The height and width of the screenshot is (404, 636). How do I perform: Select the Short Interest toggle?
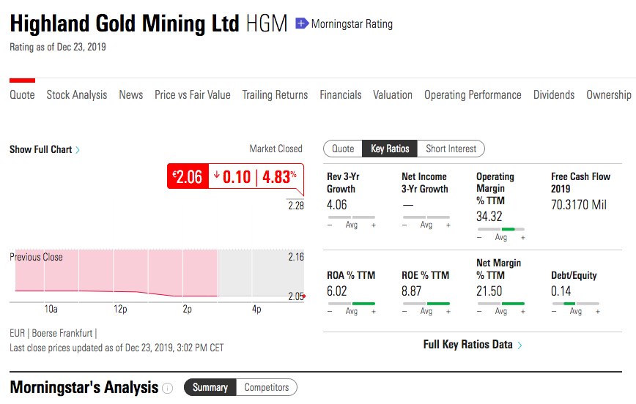click(451, 149)
